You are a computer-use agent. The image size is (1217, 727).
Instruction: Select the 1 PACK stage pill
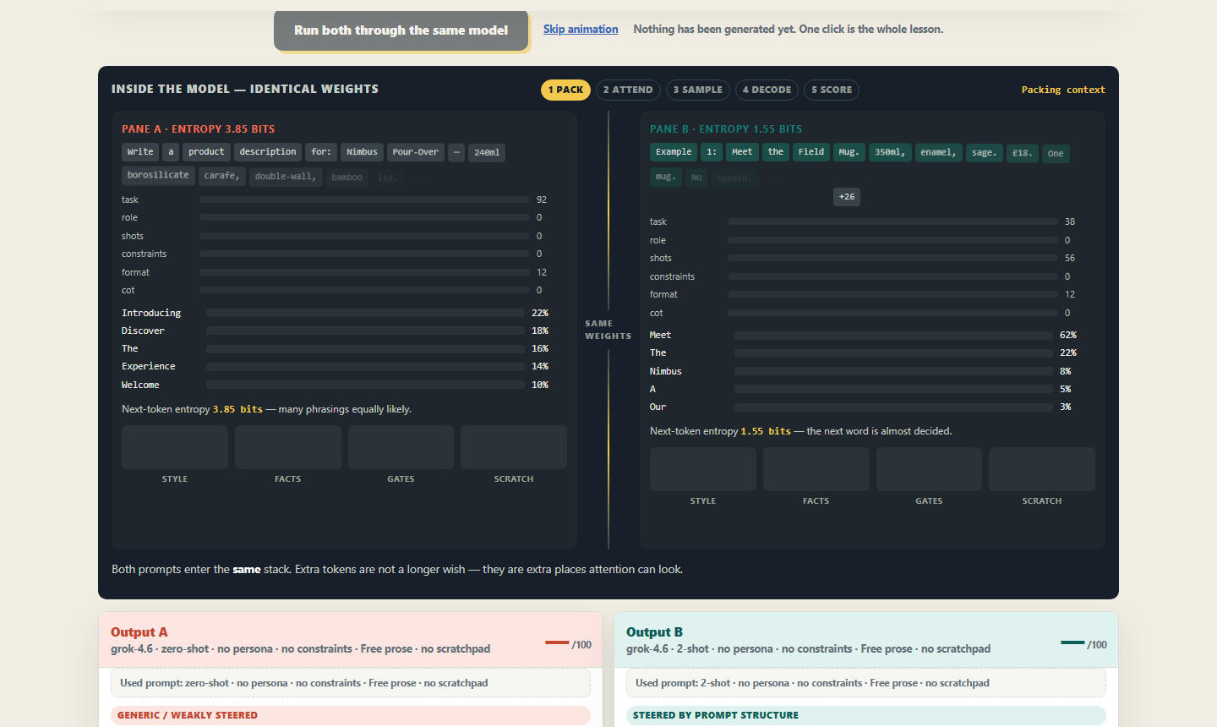pos(565,90)
